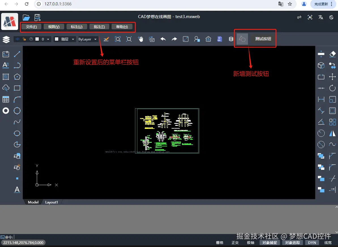Screen dimensions: 338x247
Task: Select the Donut tool
Action: pyautogui.click(x=6, y=110)
